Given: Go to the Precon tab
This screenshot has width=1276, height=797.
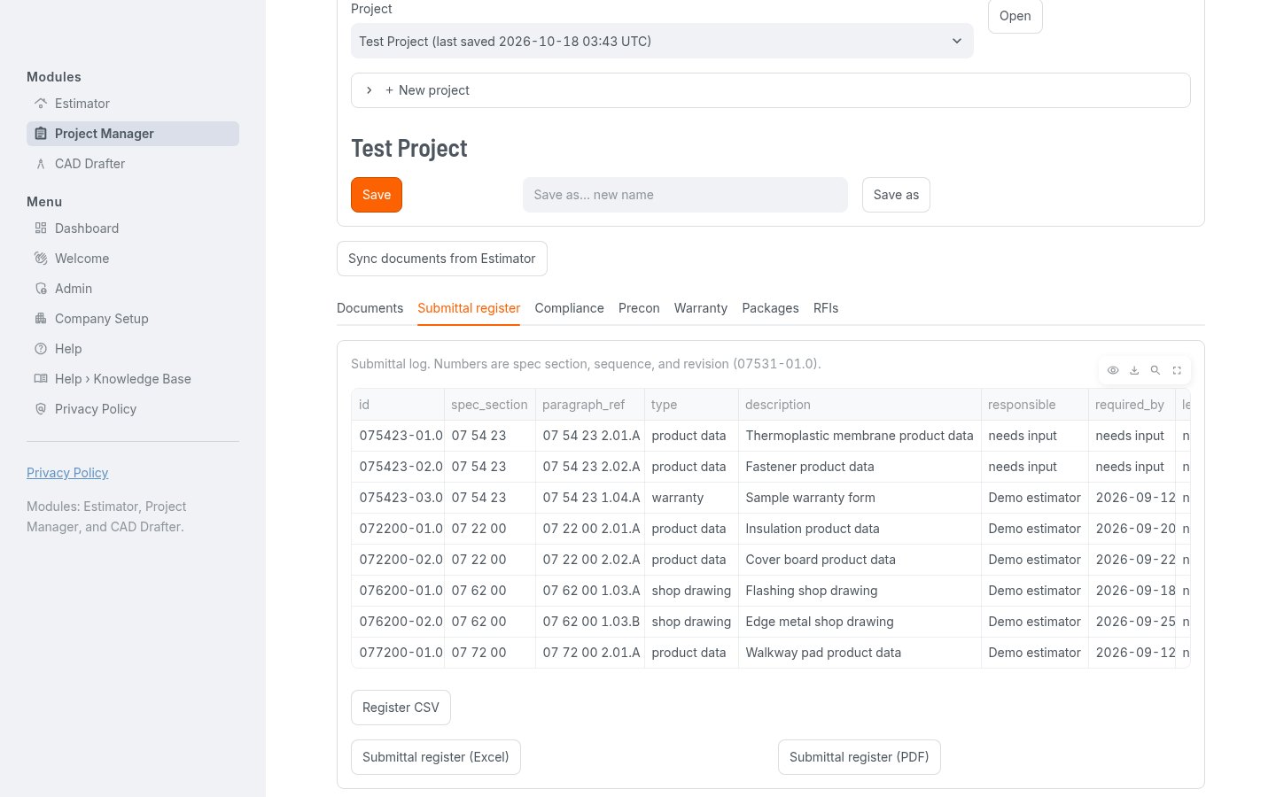Looking at the screenshot, I should coord(639,308).
